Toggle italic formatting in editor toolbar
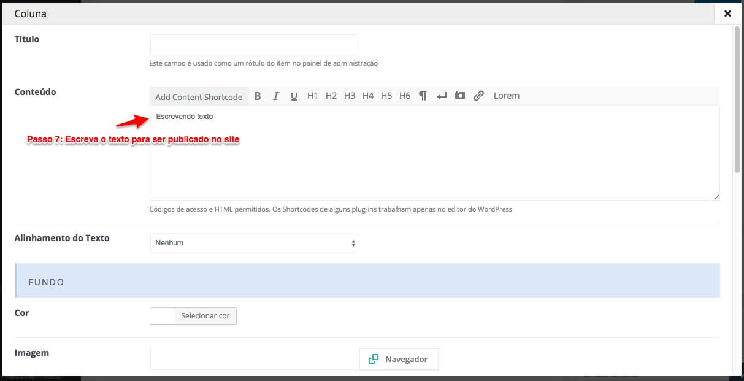The image size is (744, 381). point(276,96)
